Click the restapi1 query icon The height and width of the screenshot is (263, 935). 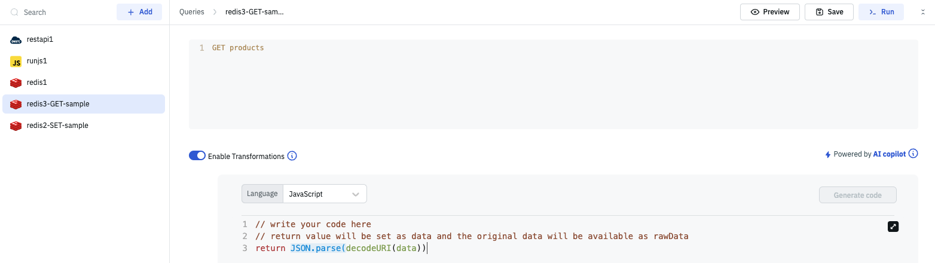click(16, 39)
